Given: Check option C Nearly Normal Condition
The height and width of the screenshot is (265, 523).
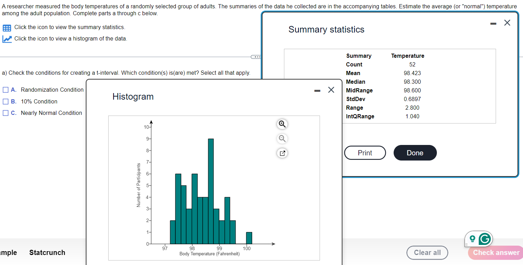Looking at the screenshot, I should [6, 113].
